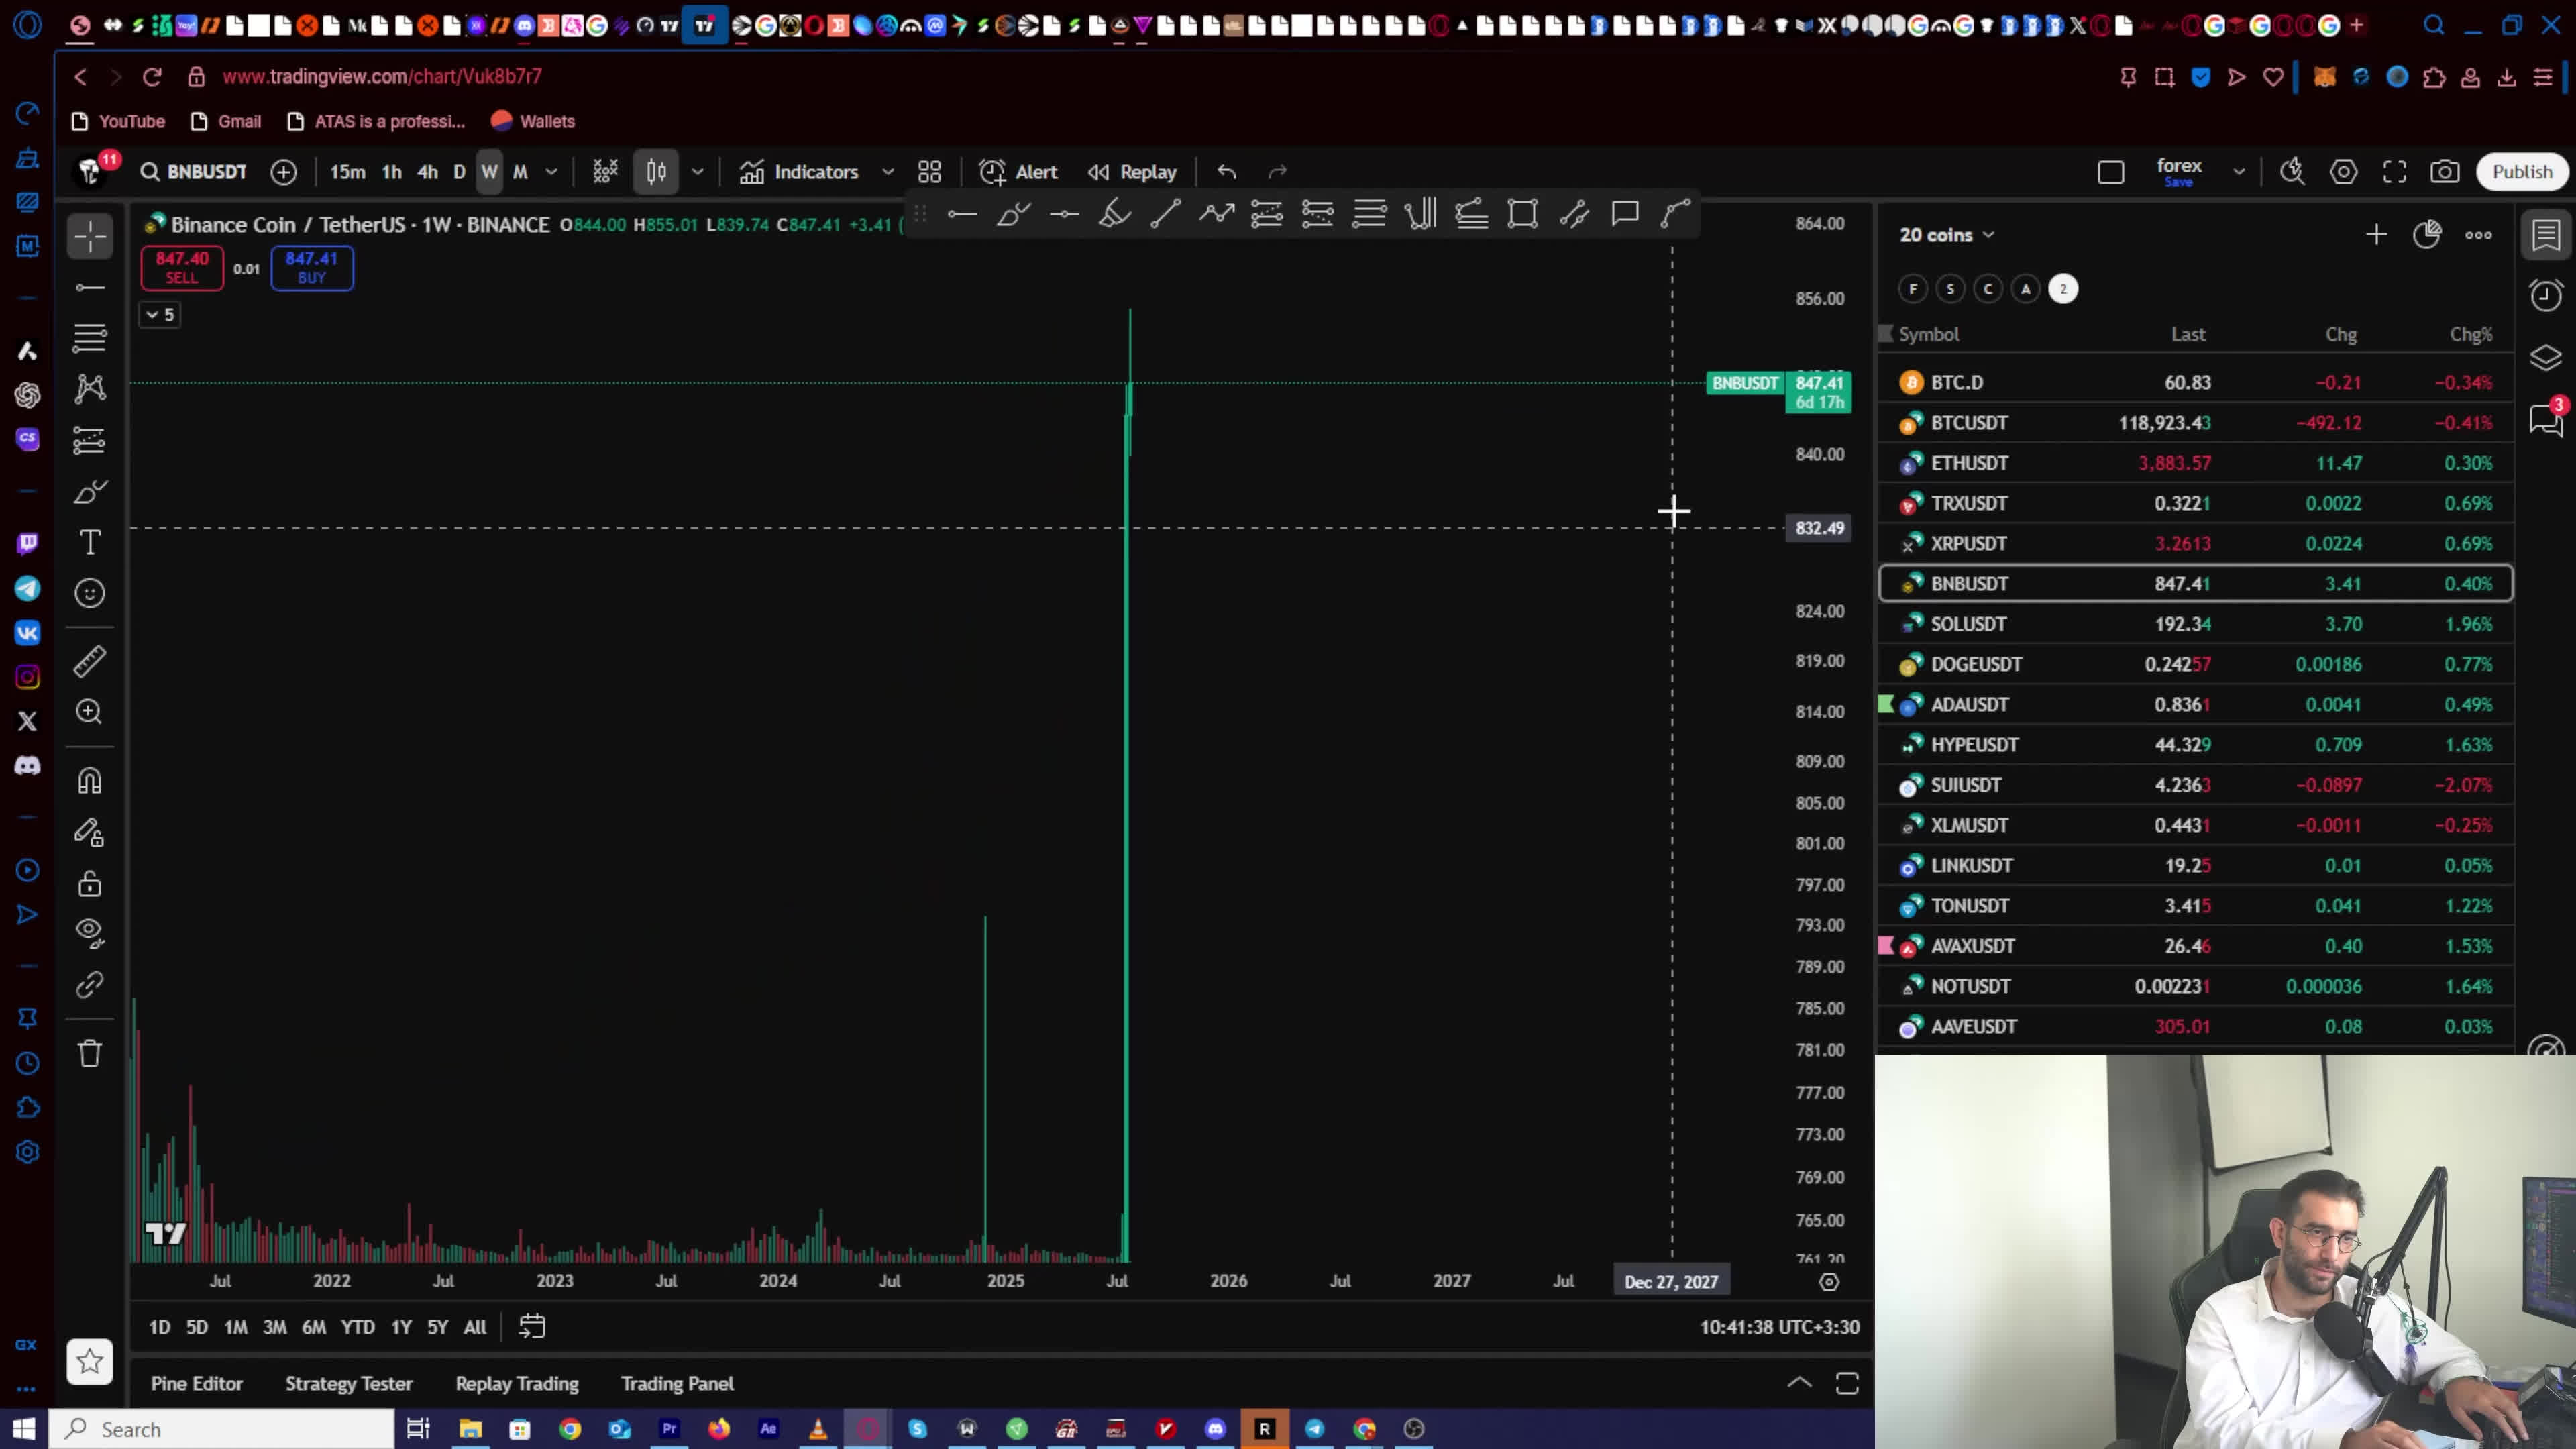This screenshot has height=1449, width=2576.
Task: Click the 847.40 SELL button
Action: 182,268
